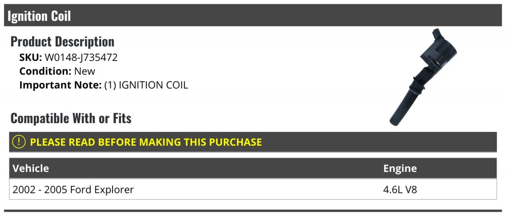The image size is (506, 216).
Task: Click the Engine column header
Action: pyautogui.click(x=400, y=169)
